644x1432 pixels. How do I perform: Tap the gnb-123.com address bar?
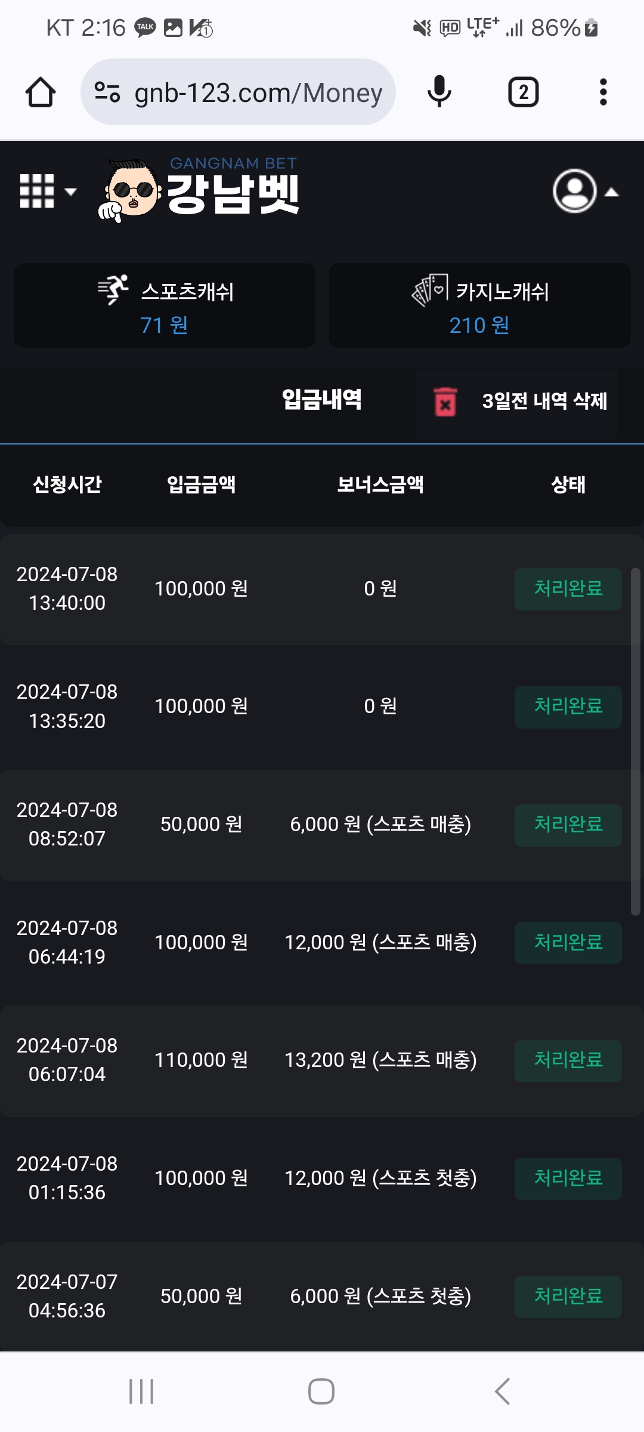(258, 92)
